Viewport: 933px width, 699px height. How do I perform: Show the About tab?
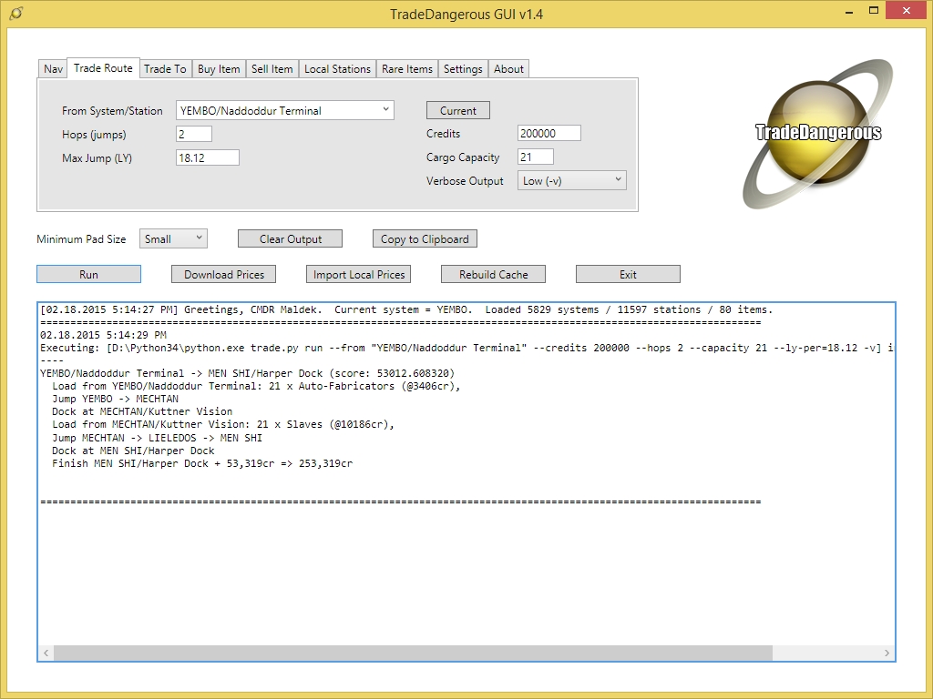click(x=508, y=69)
